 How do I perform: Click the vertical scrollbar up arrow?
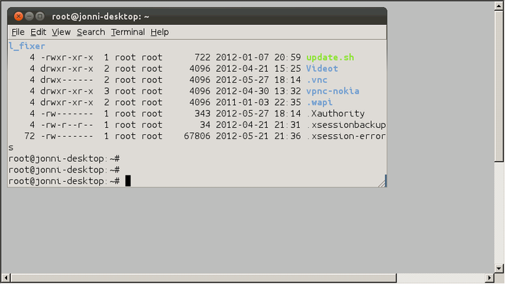(x=499, y=6)
